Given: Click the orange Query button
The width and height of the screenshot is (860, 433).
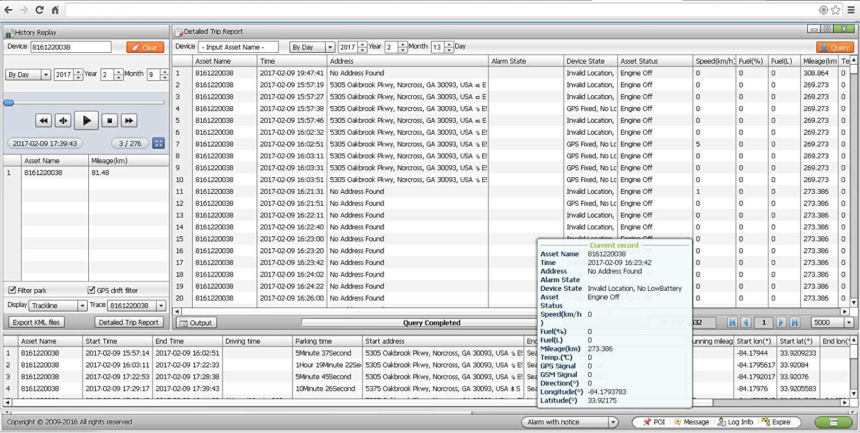Looking at the screenshot, I should 835,48.
